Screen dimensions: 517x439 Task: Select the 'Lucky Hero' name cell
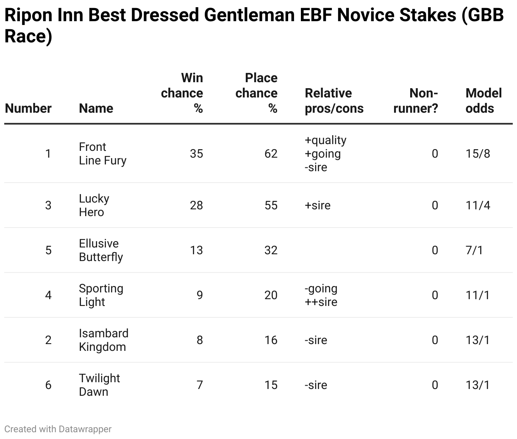94,205
